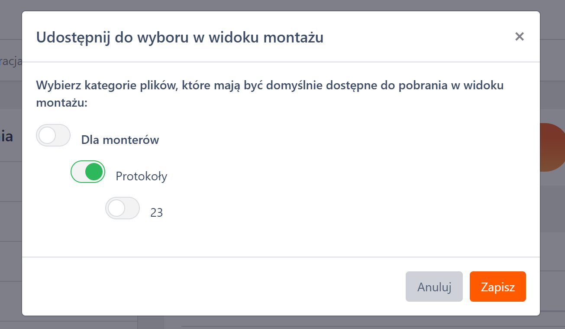The image size is (565, 329).
Task: Turn on the "23" toggle switch
Action: click(x=123, y=208)
